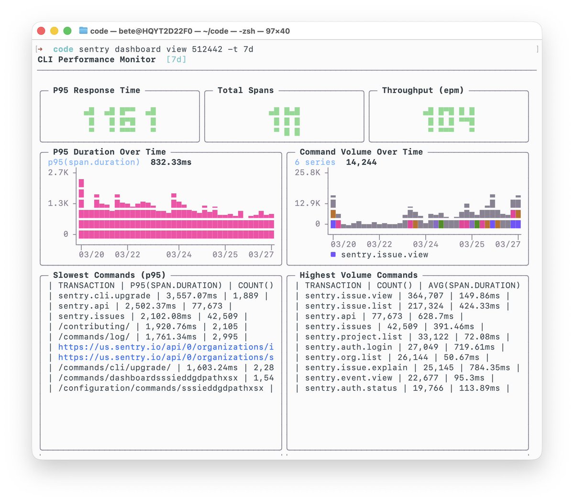The height and width of the screenshot is (502, 574).
Task: Click the 'sentry dashboard view 512442 -t 7d' command
Action: tap(166, 49)
